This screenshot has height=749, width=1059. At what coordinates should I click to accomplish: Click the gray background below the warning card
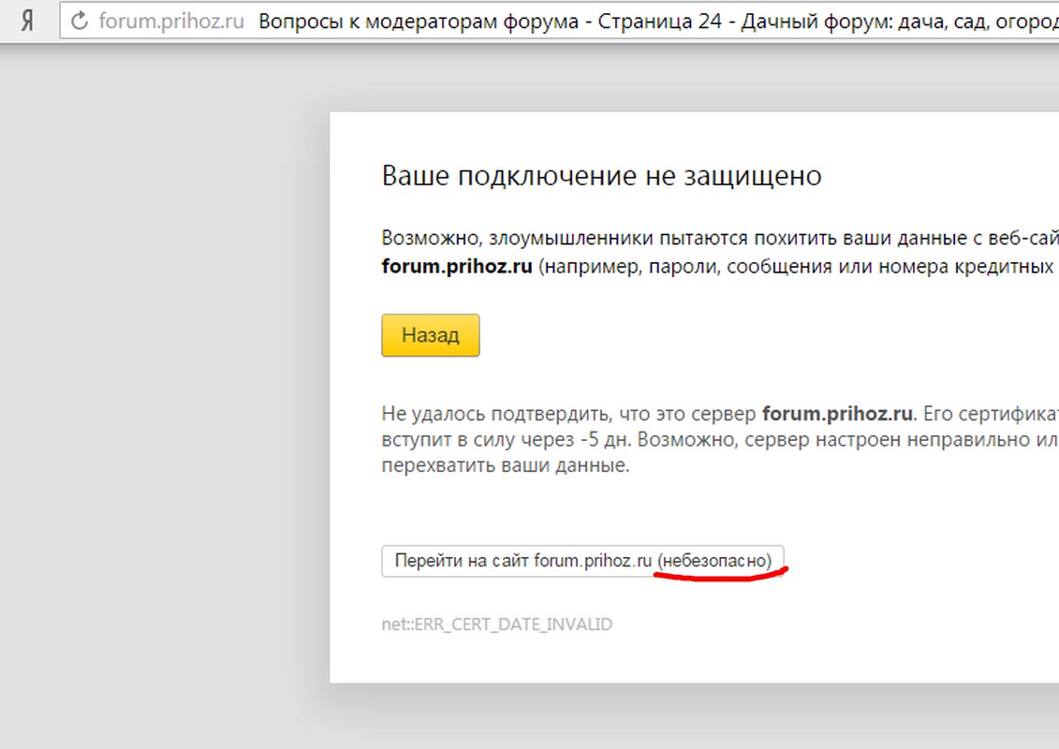655,721
